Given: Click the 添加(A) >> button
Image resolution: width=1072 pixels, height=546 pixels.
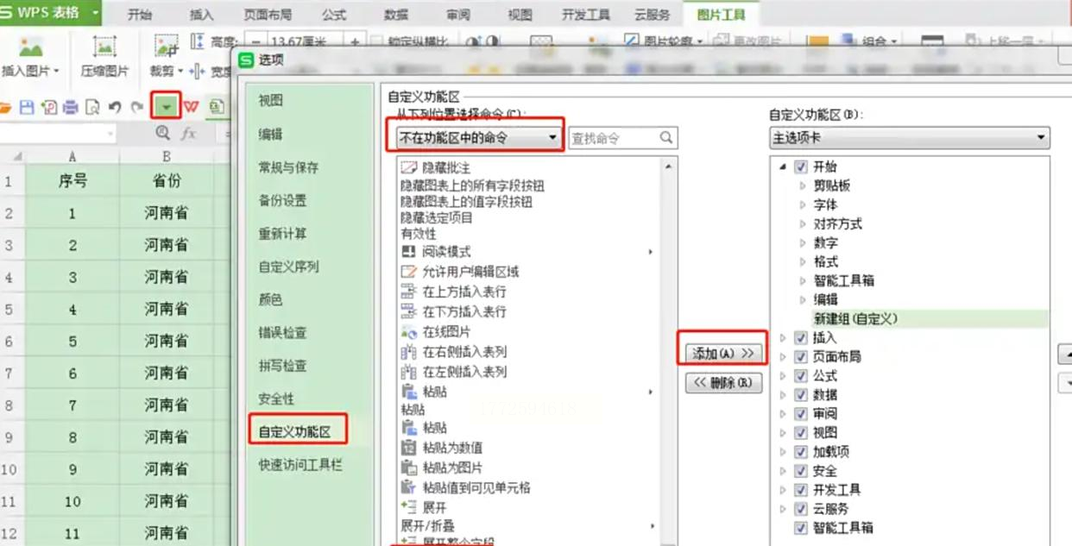Looking at the screenshot, I should point(723,353).
